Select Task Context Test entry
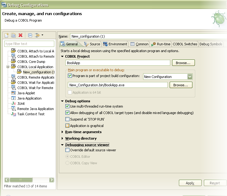The height and width of the screenshot is (196, 227). click(31, 114)
